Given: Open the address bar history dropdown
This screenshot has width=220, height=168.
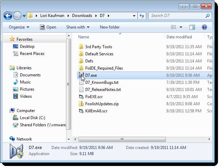Looking at the screenshot, I should click(x=134, y=16).
